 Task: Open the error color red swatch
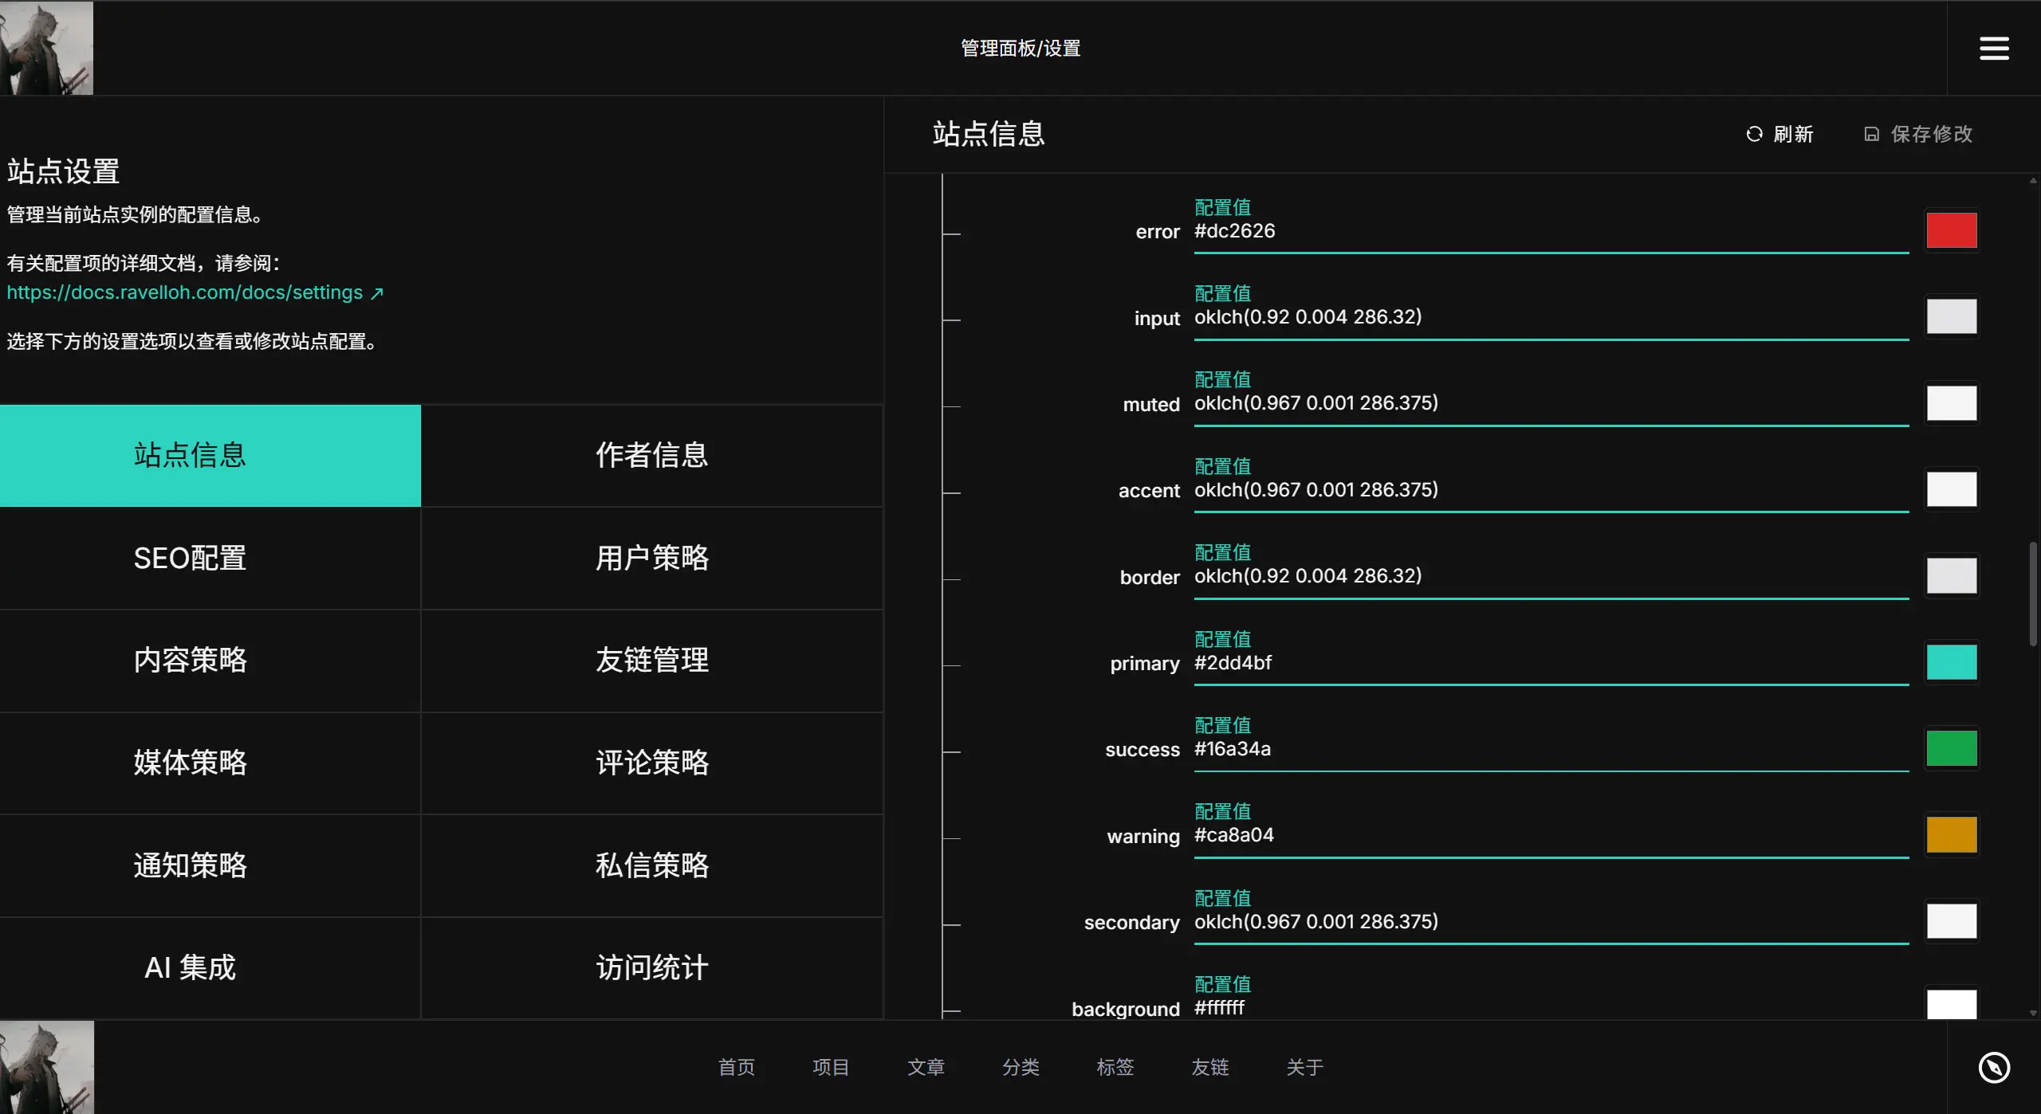1951,230
